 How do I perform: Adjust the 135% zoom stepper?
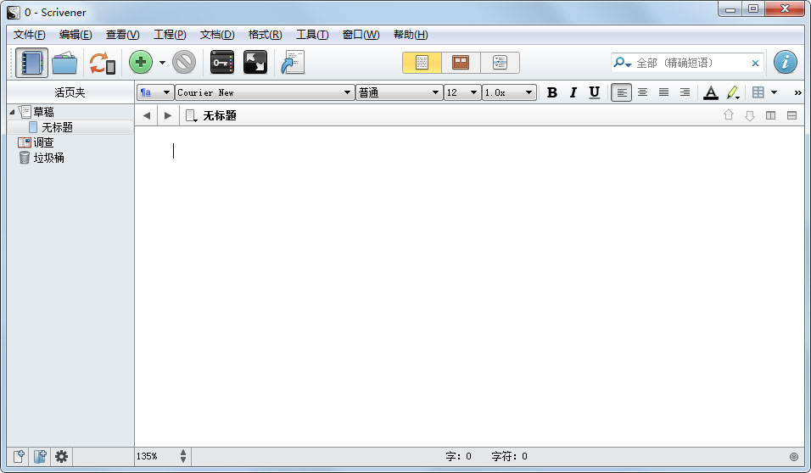pos(183,456)
